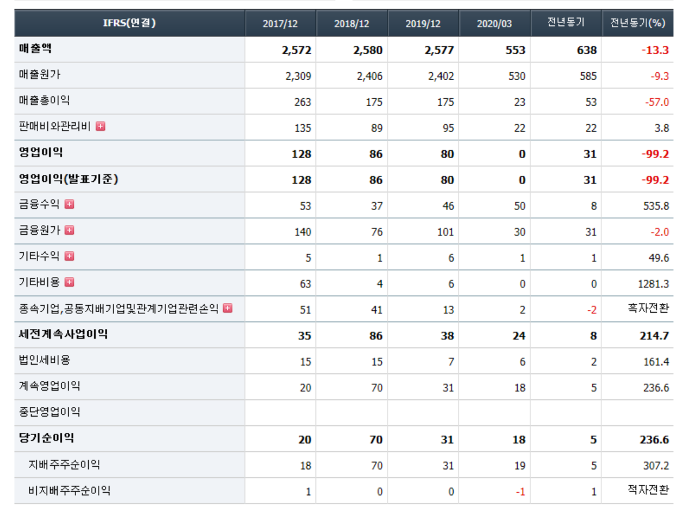
Task: Select the 2017/12 column header
Action: pos(280,24)
